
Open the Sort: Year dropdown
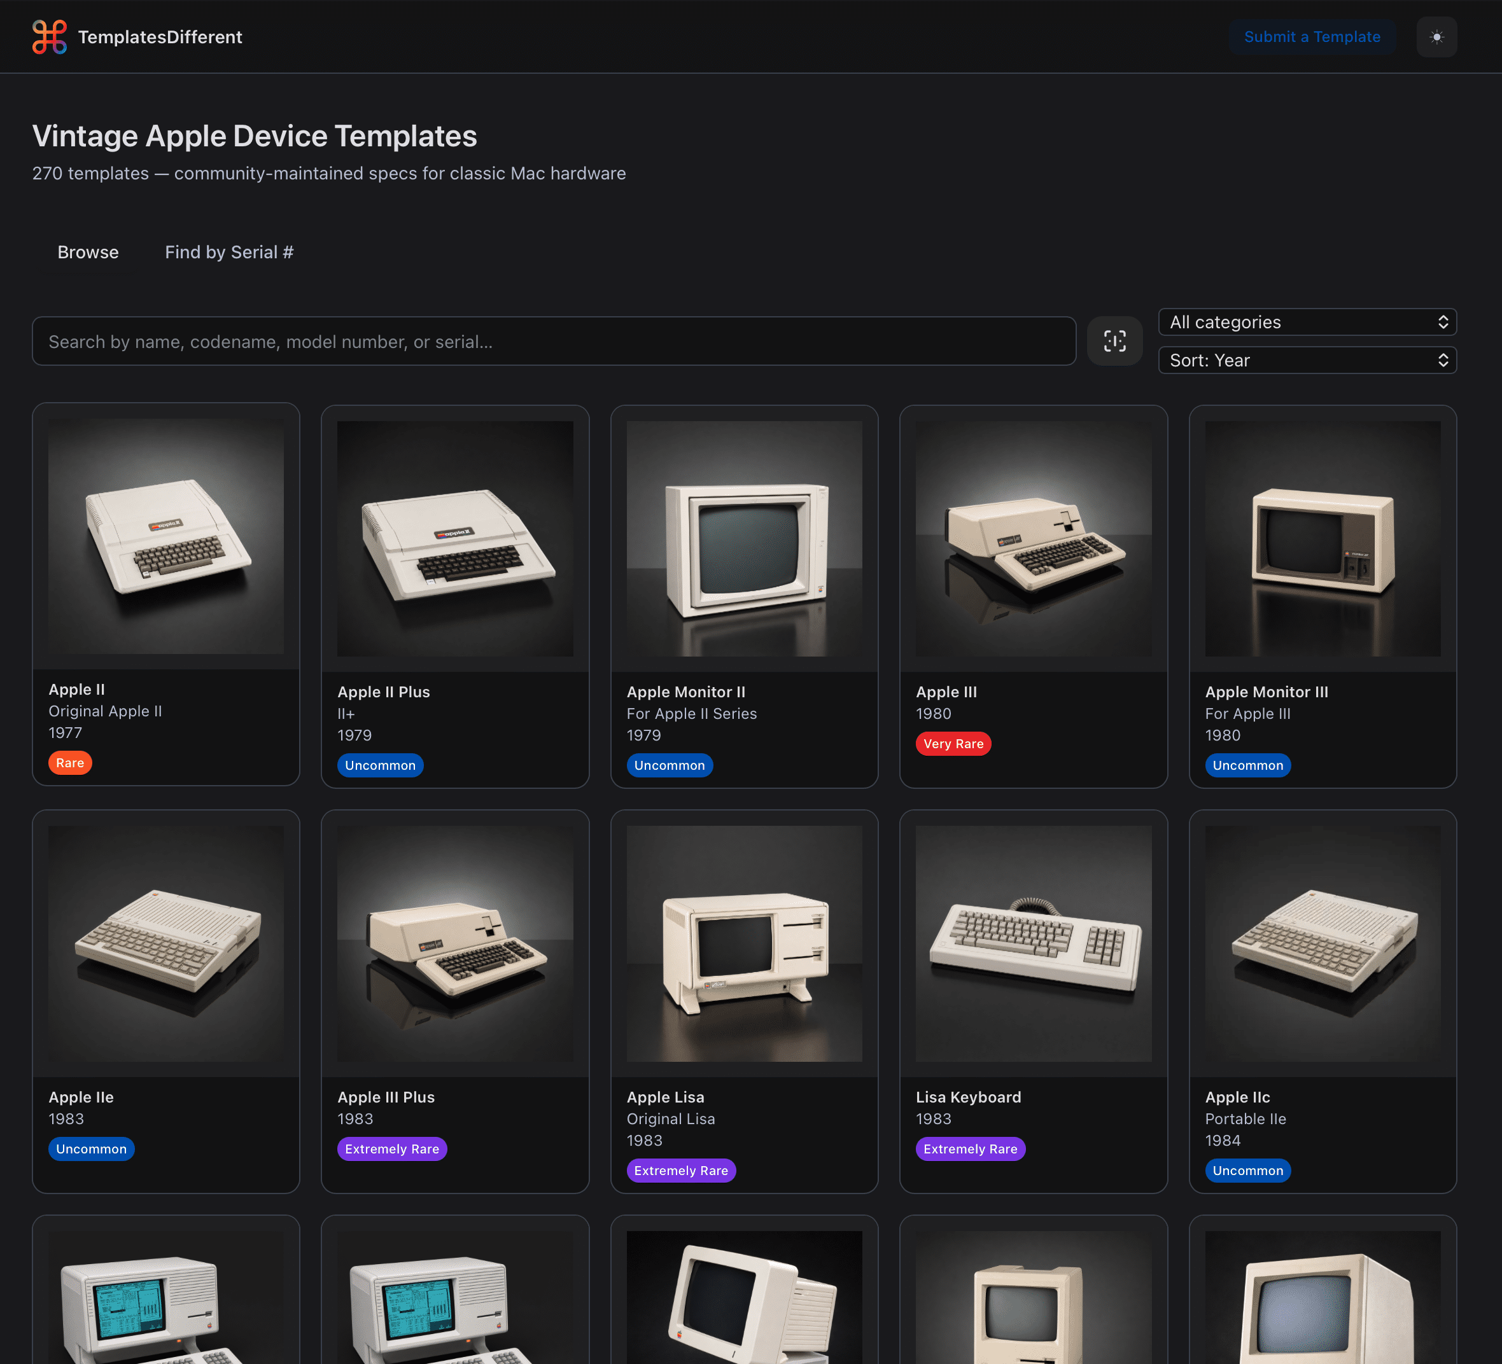1307,361
